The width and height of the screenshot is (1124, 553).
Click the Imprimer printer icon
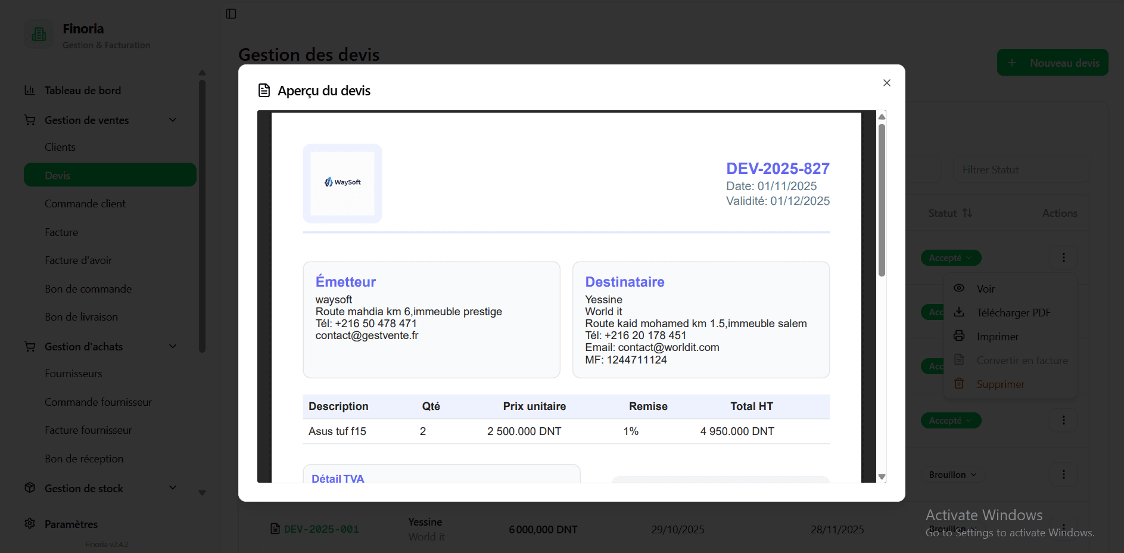[959, 335]
